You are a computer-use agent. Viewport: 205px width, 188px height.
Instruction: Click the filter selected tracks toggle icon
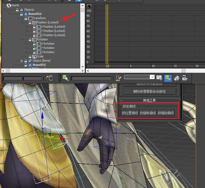[168, 78]
